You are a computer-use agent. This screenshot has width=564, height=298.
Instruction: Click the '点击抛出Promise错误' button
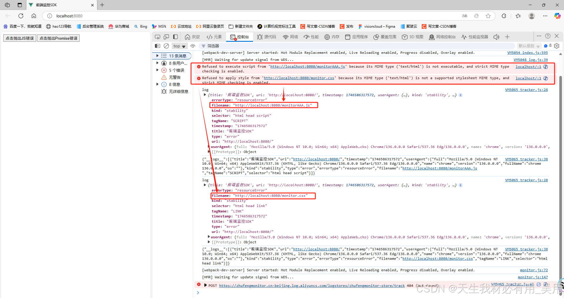58,38
